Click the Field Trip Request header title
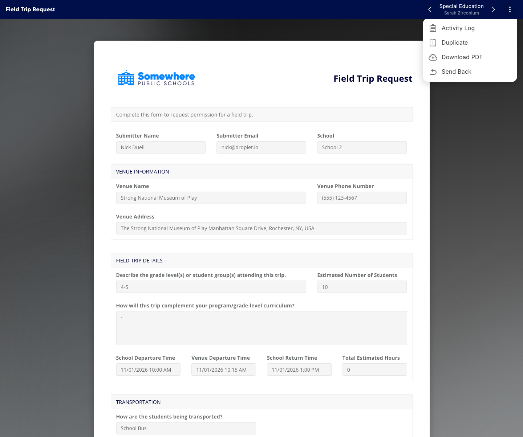The image size is (523, 437). click(30, 9)
